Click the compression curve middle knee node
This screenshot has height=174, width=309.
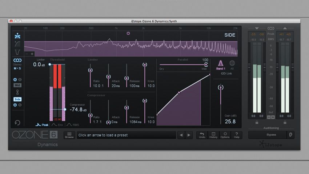(x=179, y=92)
